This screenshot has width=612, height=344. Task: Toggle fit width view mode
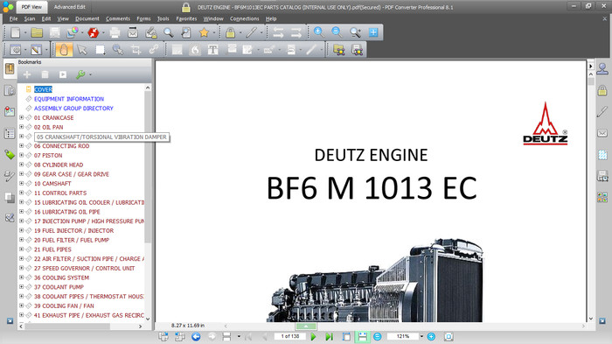363,337
